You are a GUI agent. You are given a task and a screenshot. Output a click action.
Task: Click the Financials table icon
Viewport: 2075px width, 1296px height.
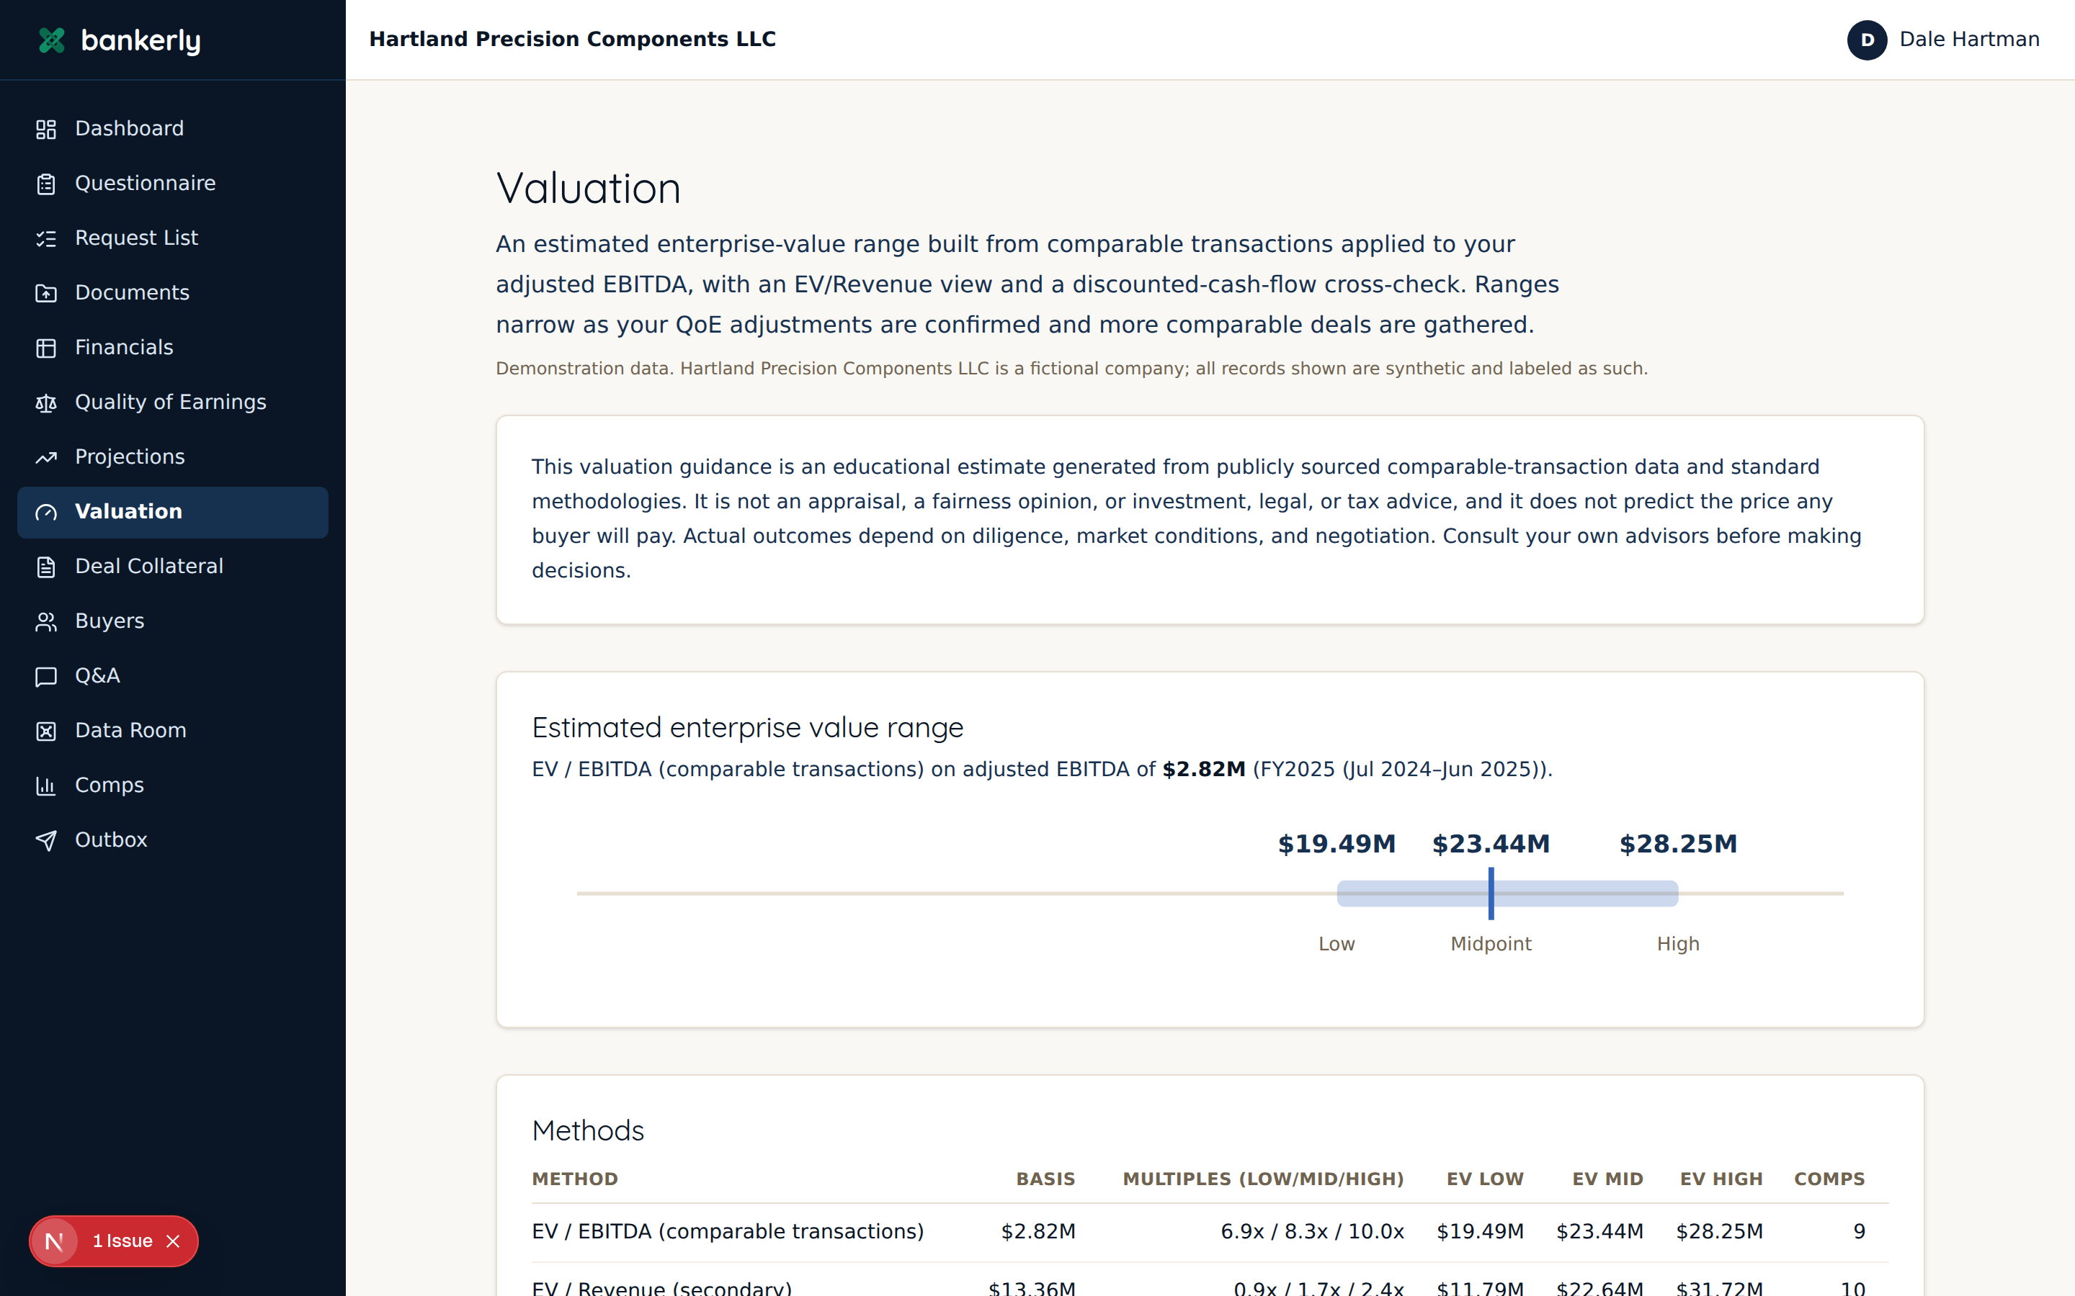click(x=46, y=349)
